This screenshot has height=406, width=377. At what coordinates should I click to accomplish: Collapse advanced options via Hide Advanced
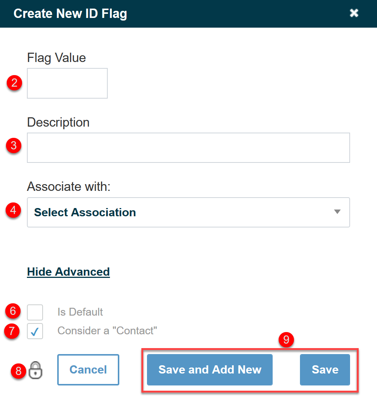pyautogui.click(x=68, y=272)
